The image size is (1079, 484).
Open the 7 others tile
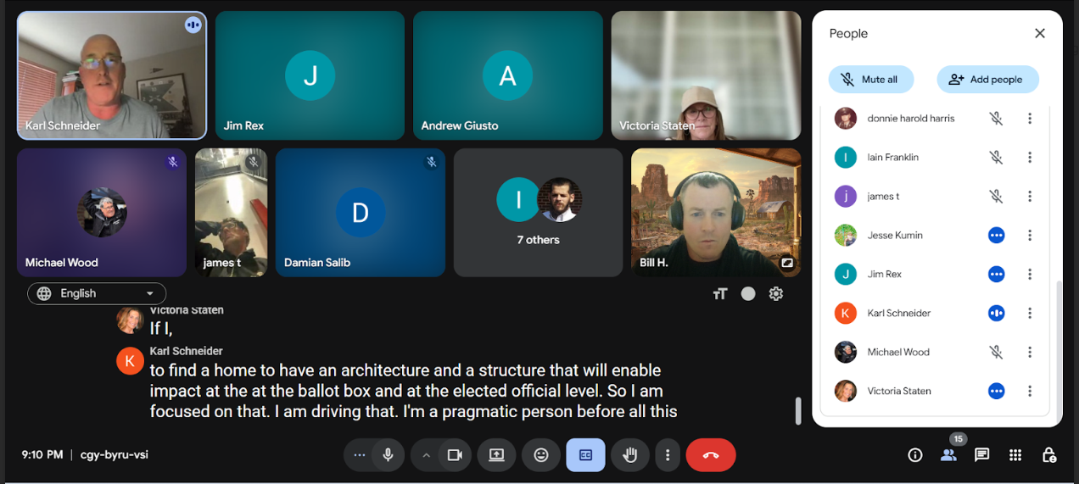(x=539, y=213)
